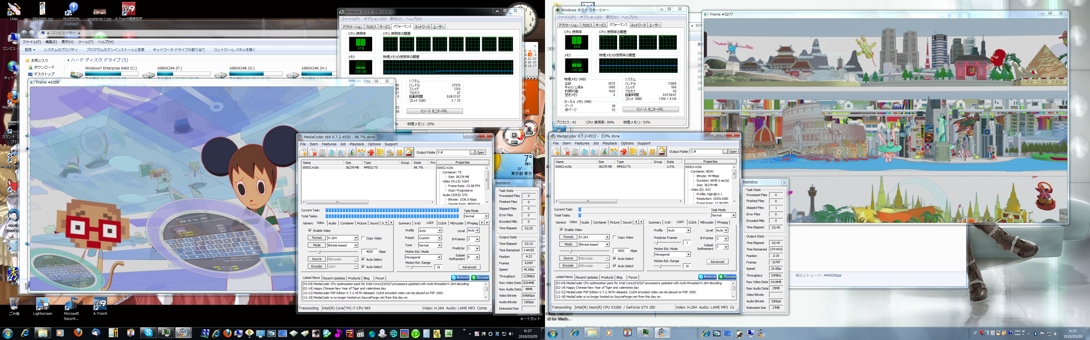The height and width of the screenshot is (340, 1090).
Task: Click Pause icon in MediaCoder x64 toolbar
Action: [x=399, y=152]
